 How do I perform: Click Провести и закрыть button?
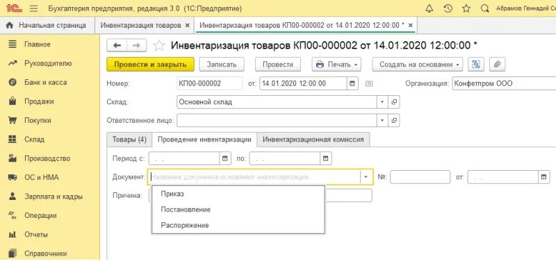coord(150,65)
